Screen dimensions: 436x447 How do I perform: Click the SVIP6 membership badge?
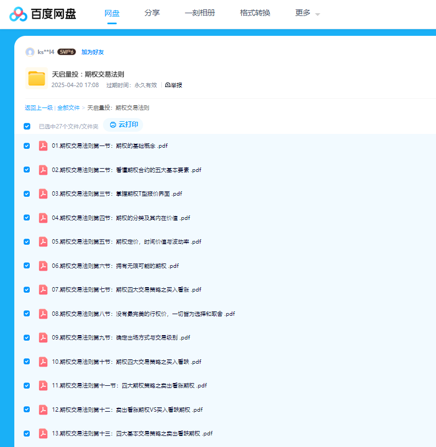(x=66, y=52)
